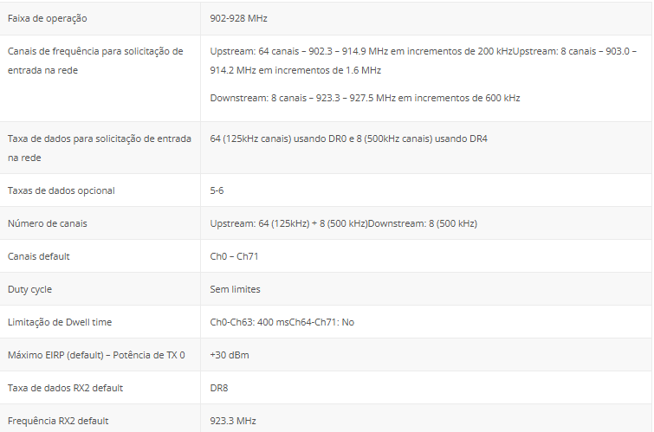Click the Upstream 64 canais frequency text
This screenshot has width=654, height=432.
tap(361, 51)
